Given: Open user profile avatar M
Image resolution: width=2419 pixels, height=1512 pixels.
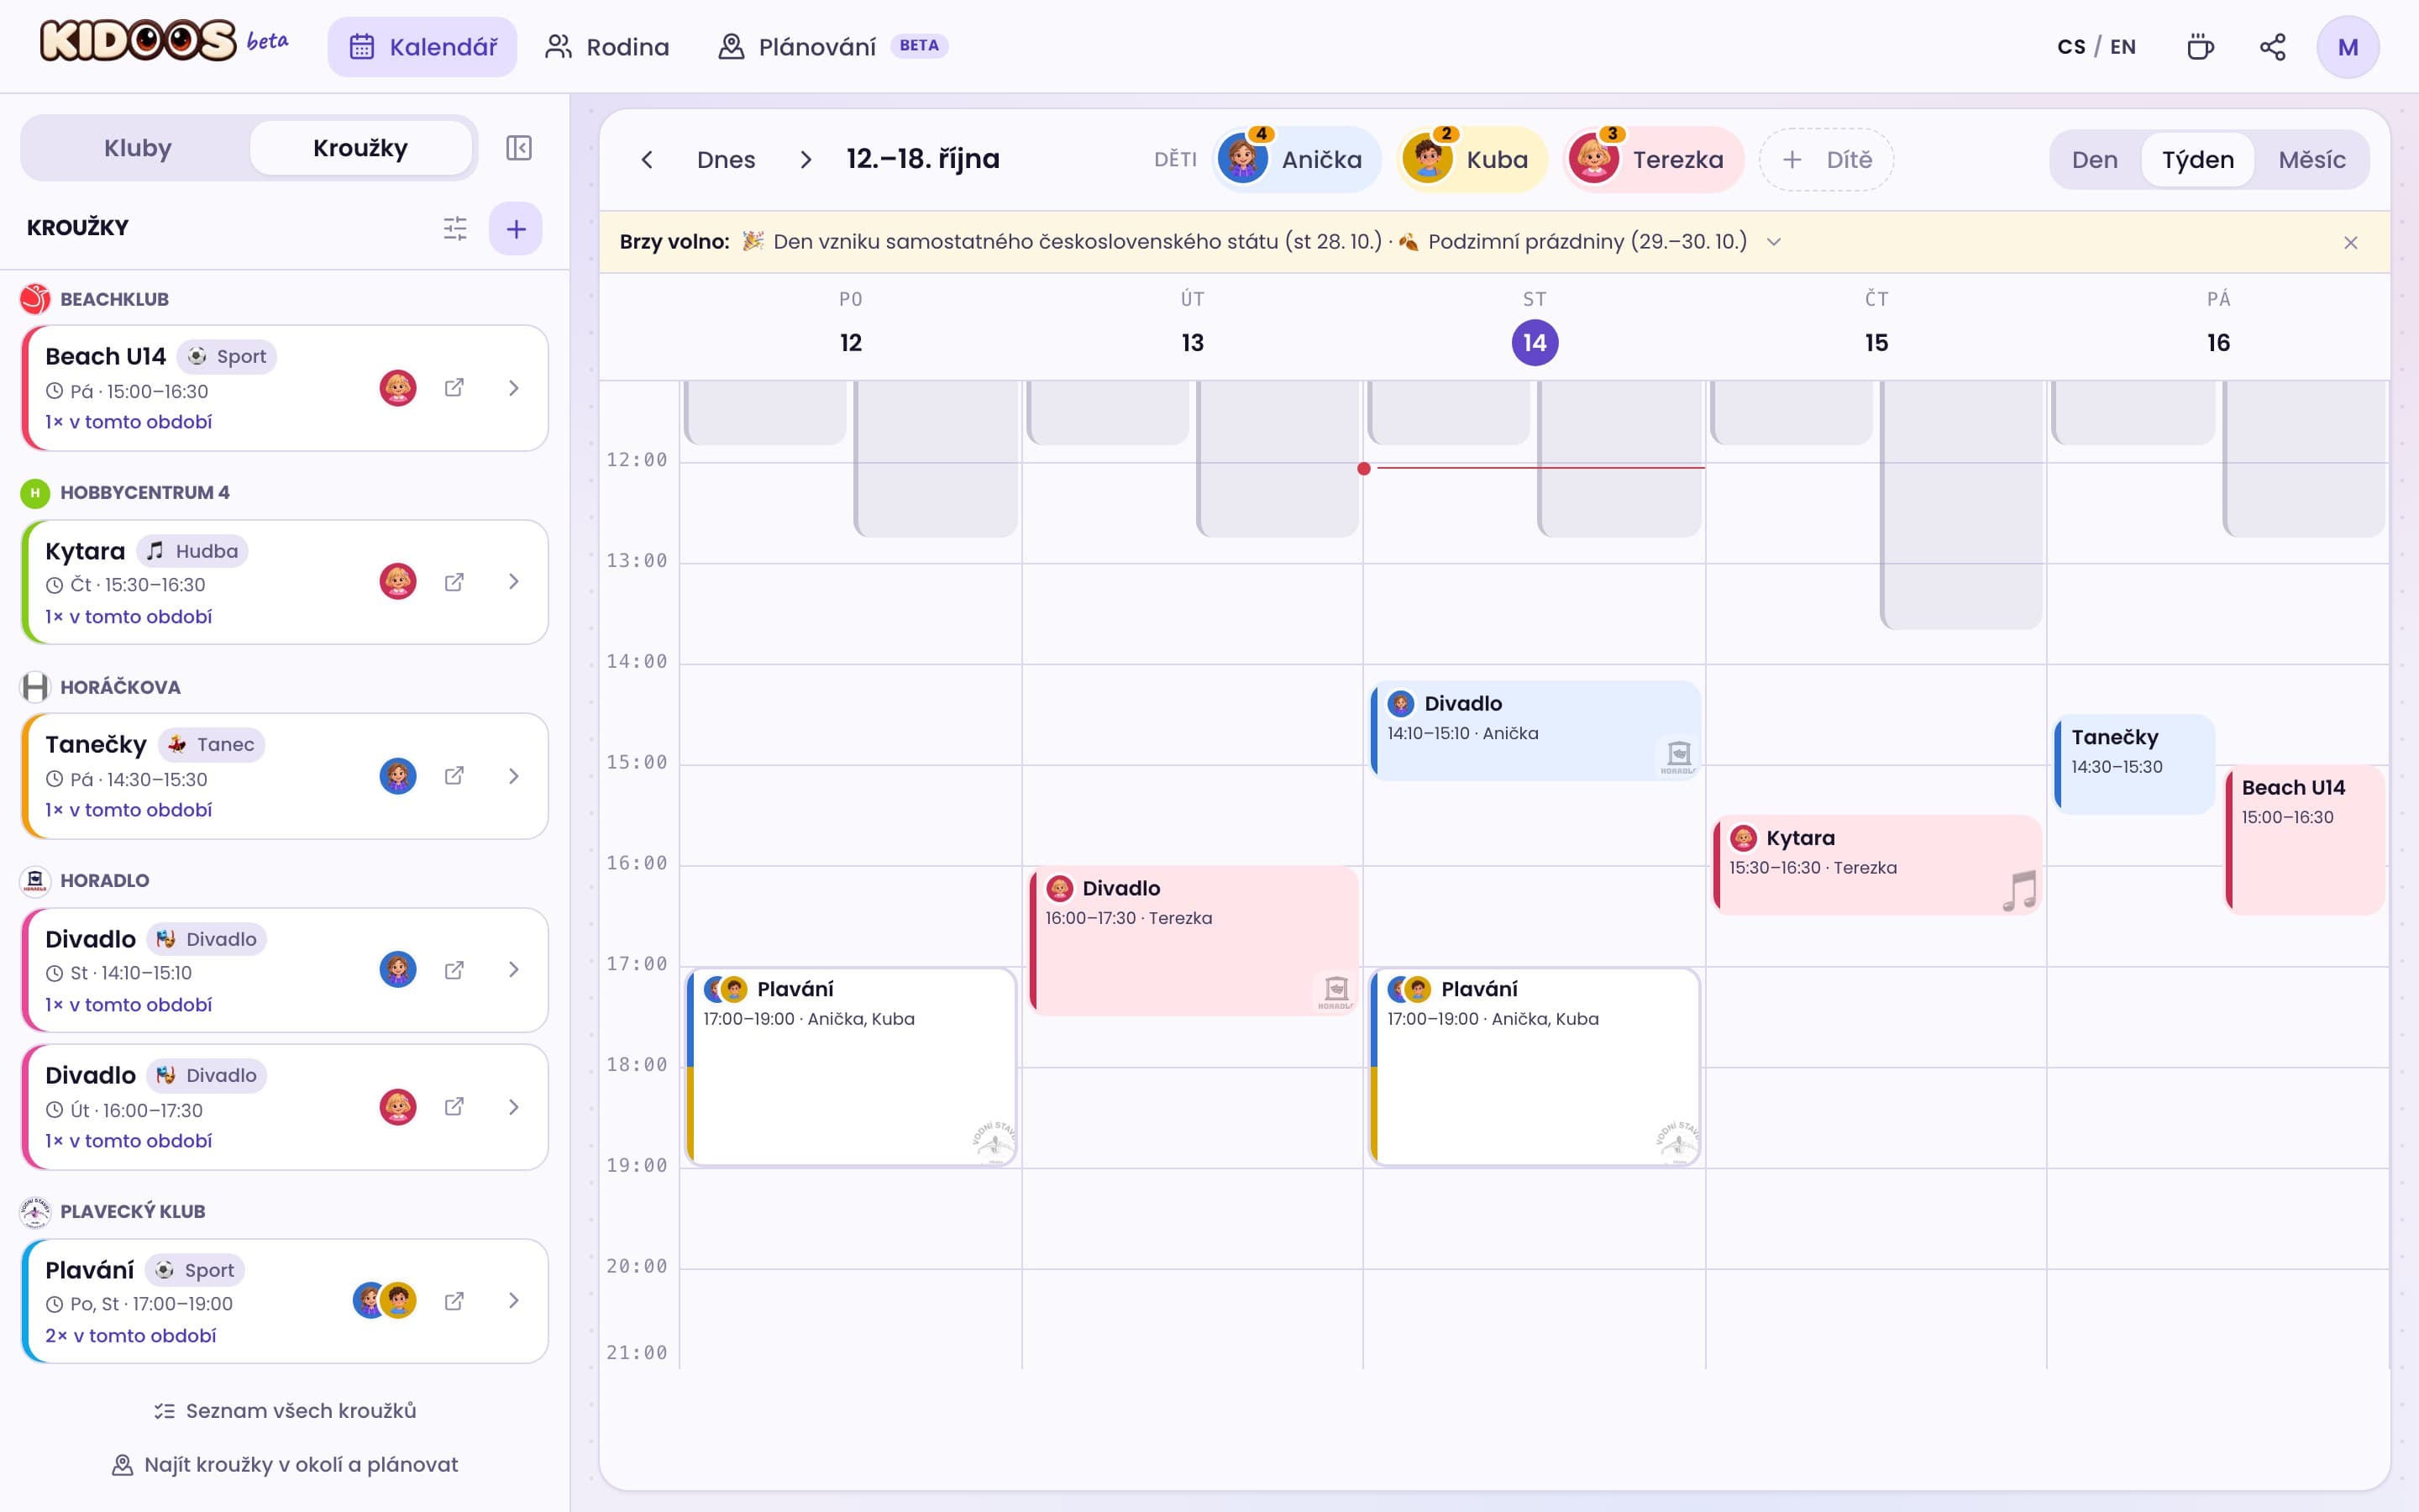Looking at the screenshot, I should [x=2348, y=47].
